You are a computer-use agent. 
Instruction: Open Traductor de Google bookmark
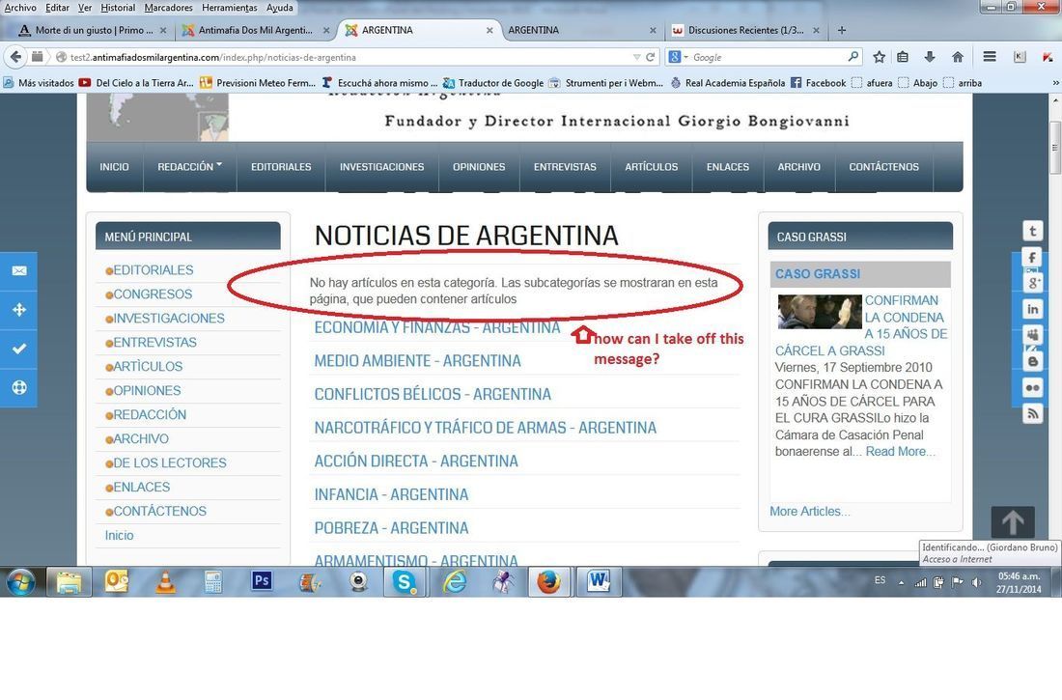[493, 83]
